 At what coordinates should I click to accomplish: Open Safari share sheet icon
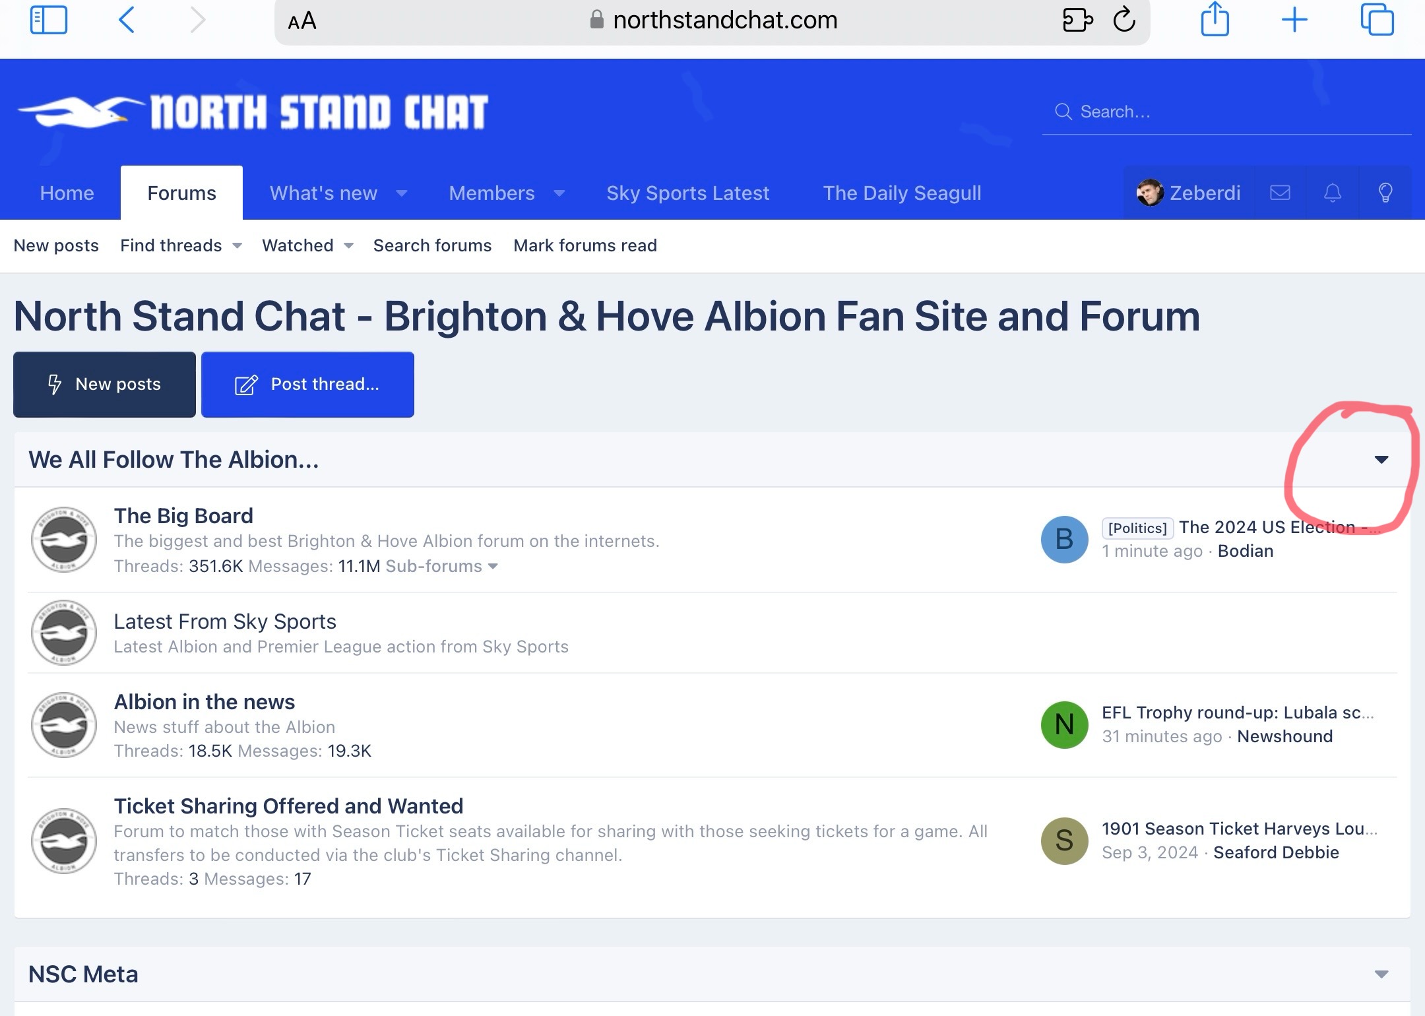point(1215,18)
